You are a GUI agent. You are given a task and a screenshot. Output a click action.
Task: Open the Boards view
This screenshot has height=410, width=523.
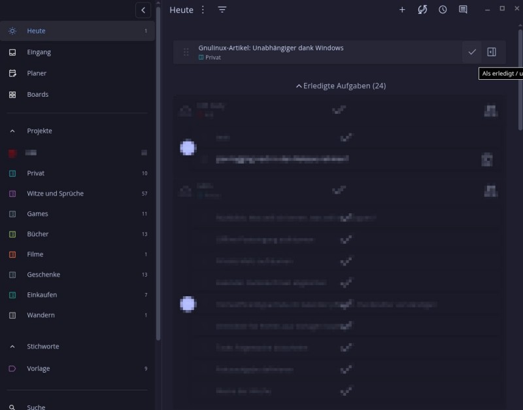pos(37,94)
